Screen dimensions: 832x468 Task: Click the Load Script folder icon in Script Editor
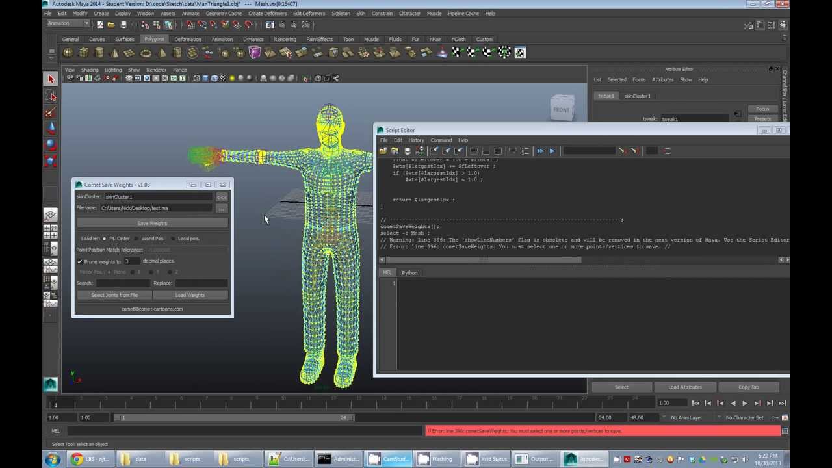(383, 151)
